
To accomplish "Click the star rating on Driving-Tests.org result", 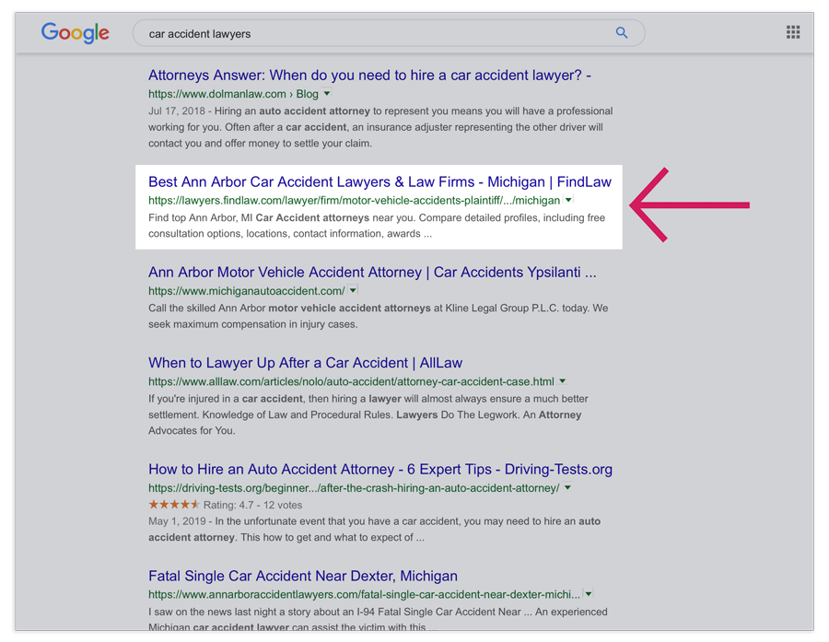I will (x=174, y=505).
